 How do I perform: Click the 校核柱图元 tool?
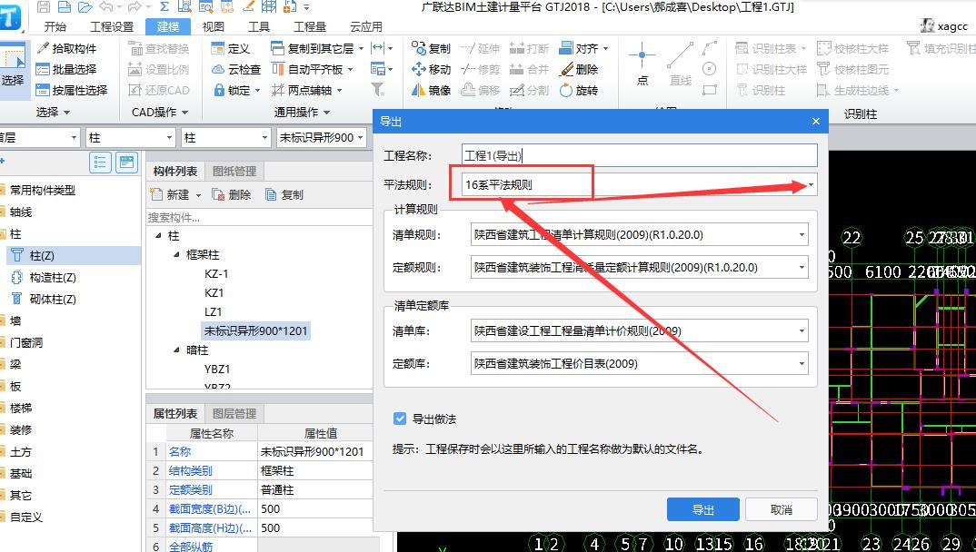coord(852,69)
